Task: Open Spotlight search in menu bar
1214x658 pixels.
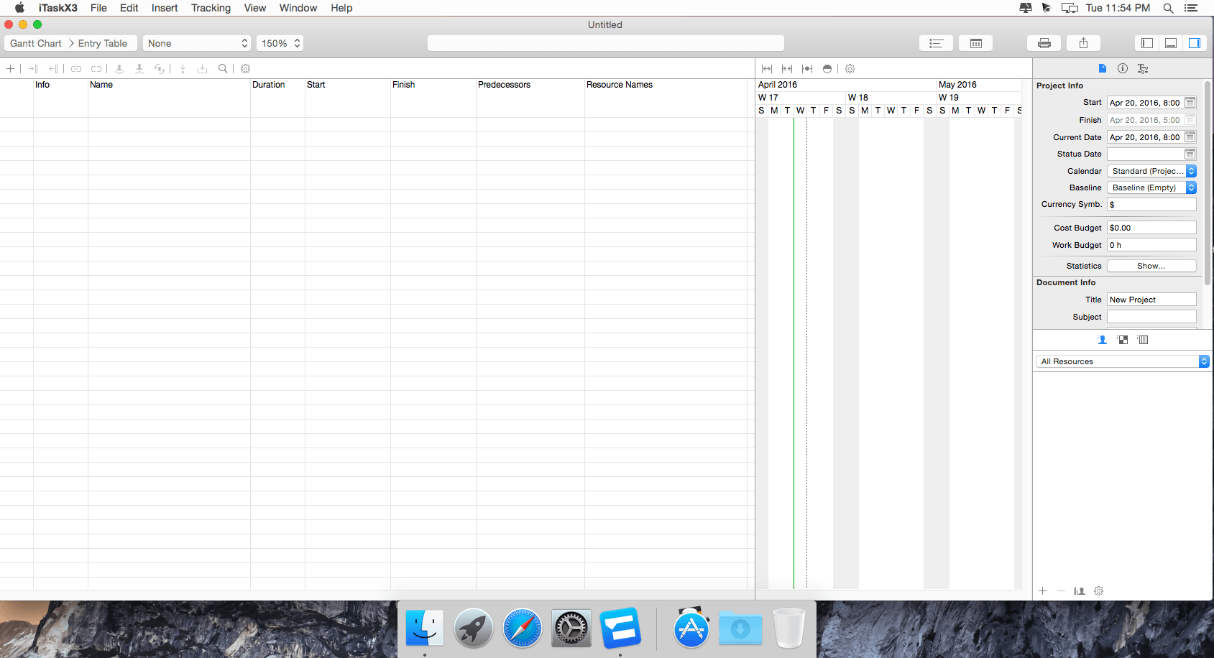Action: (x=1168, y=8)
